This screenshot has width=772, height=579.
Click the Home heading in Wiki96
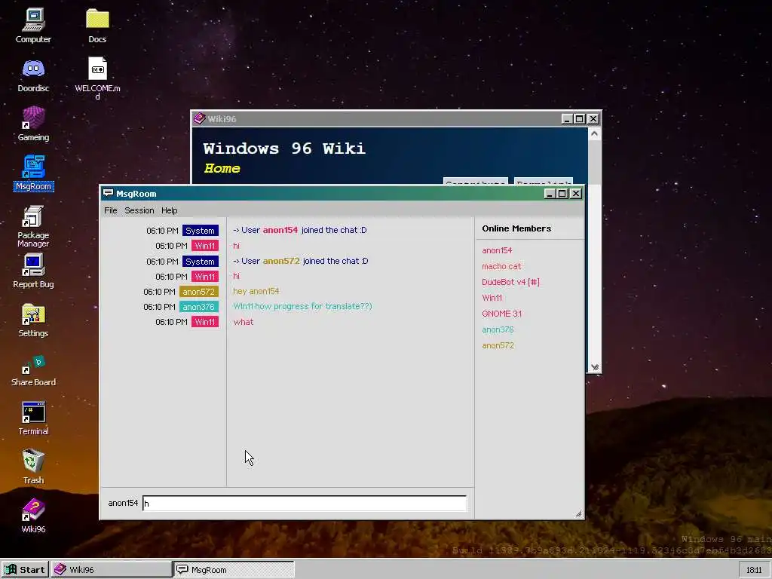[x=222, y=168]
